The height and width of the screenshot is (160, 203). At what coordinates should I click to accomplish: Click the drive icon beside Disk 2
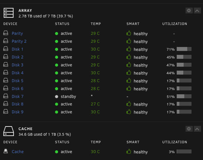pyautogui.click(x=6, y=57)
